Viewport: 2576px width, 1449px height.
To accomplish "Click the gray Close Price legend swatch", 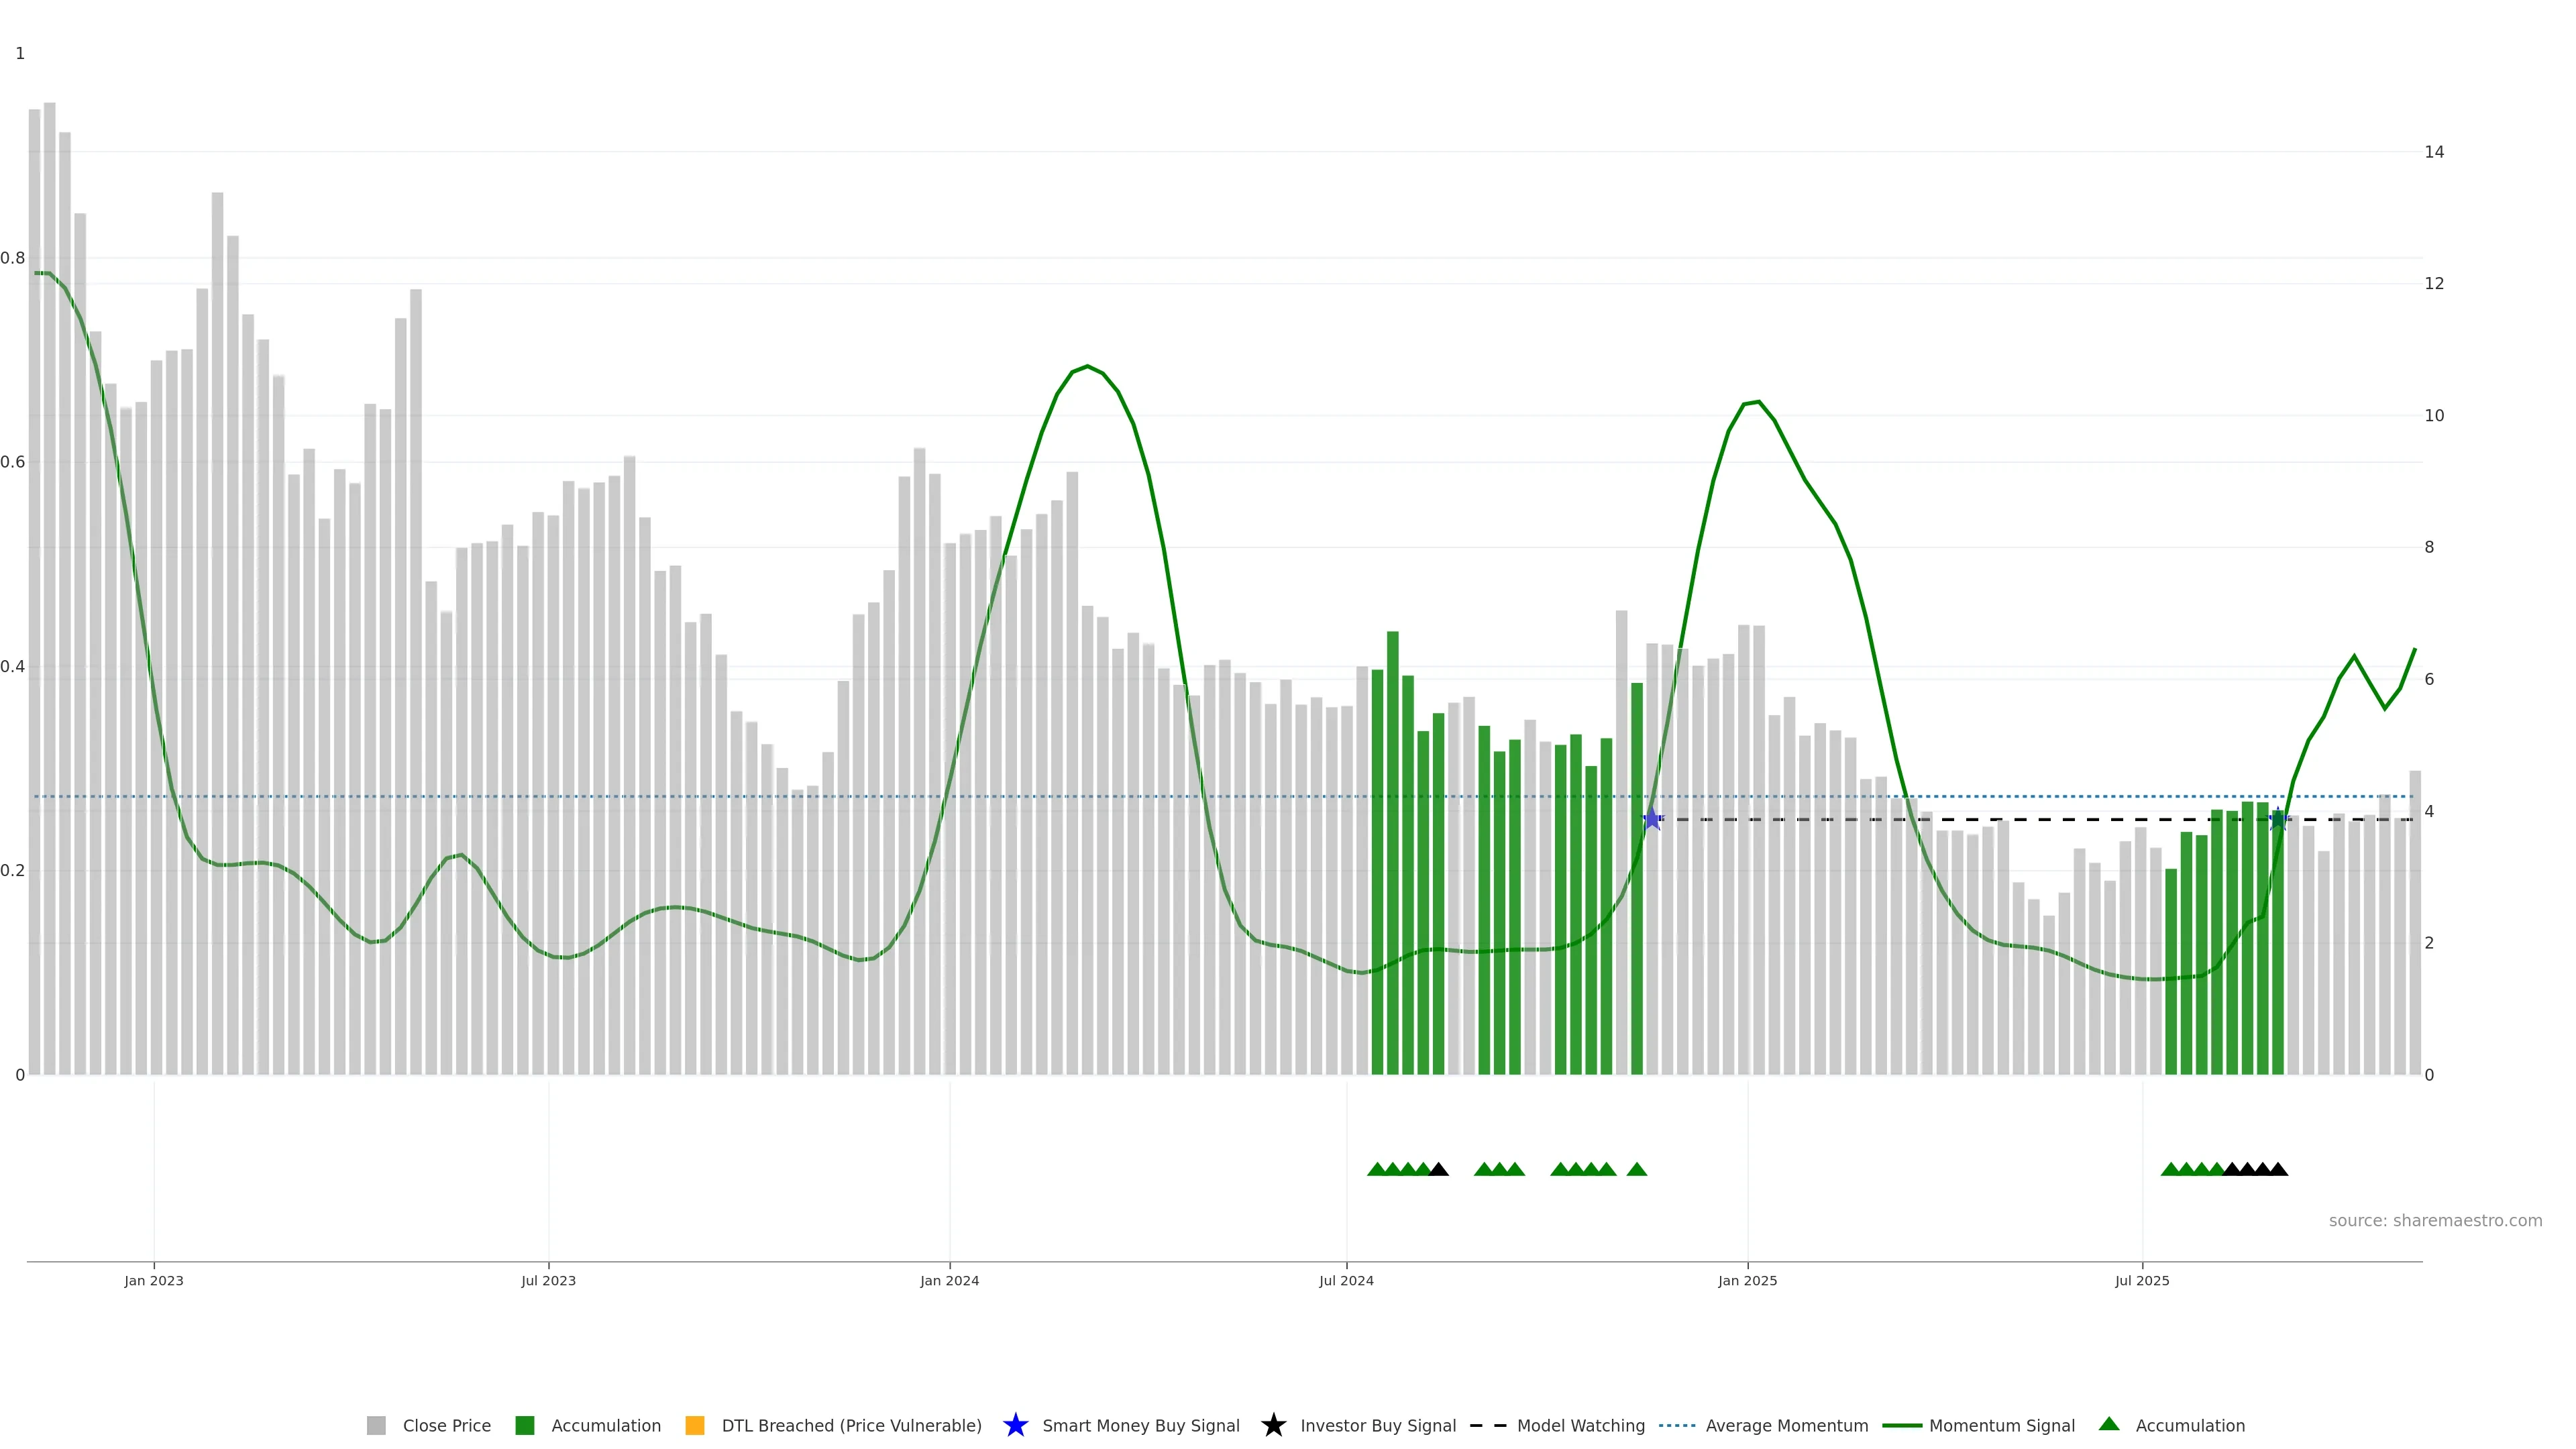I will pyautogui.click(x=376, y=1425).
